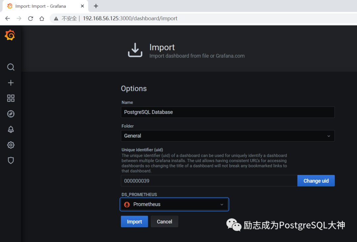Expand the Folder dropdown chevron
This screenshot has width=357, height=242.
[x=329, y=136]
